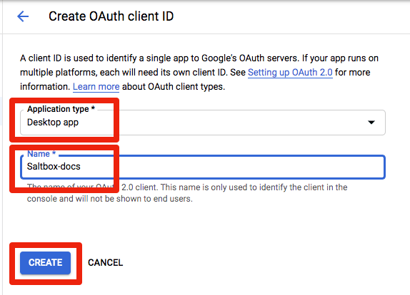The image size is (410, 295).
Task: Open Application type combo box middle area
Action: [x=203, y=123]
